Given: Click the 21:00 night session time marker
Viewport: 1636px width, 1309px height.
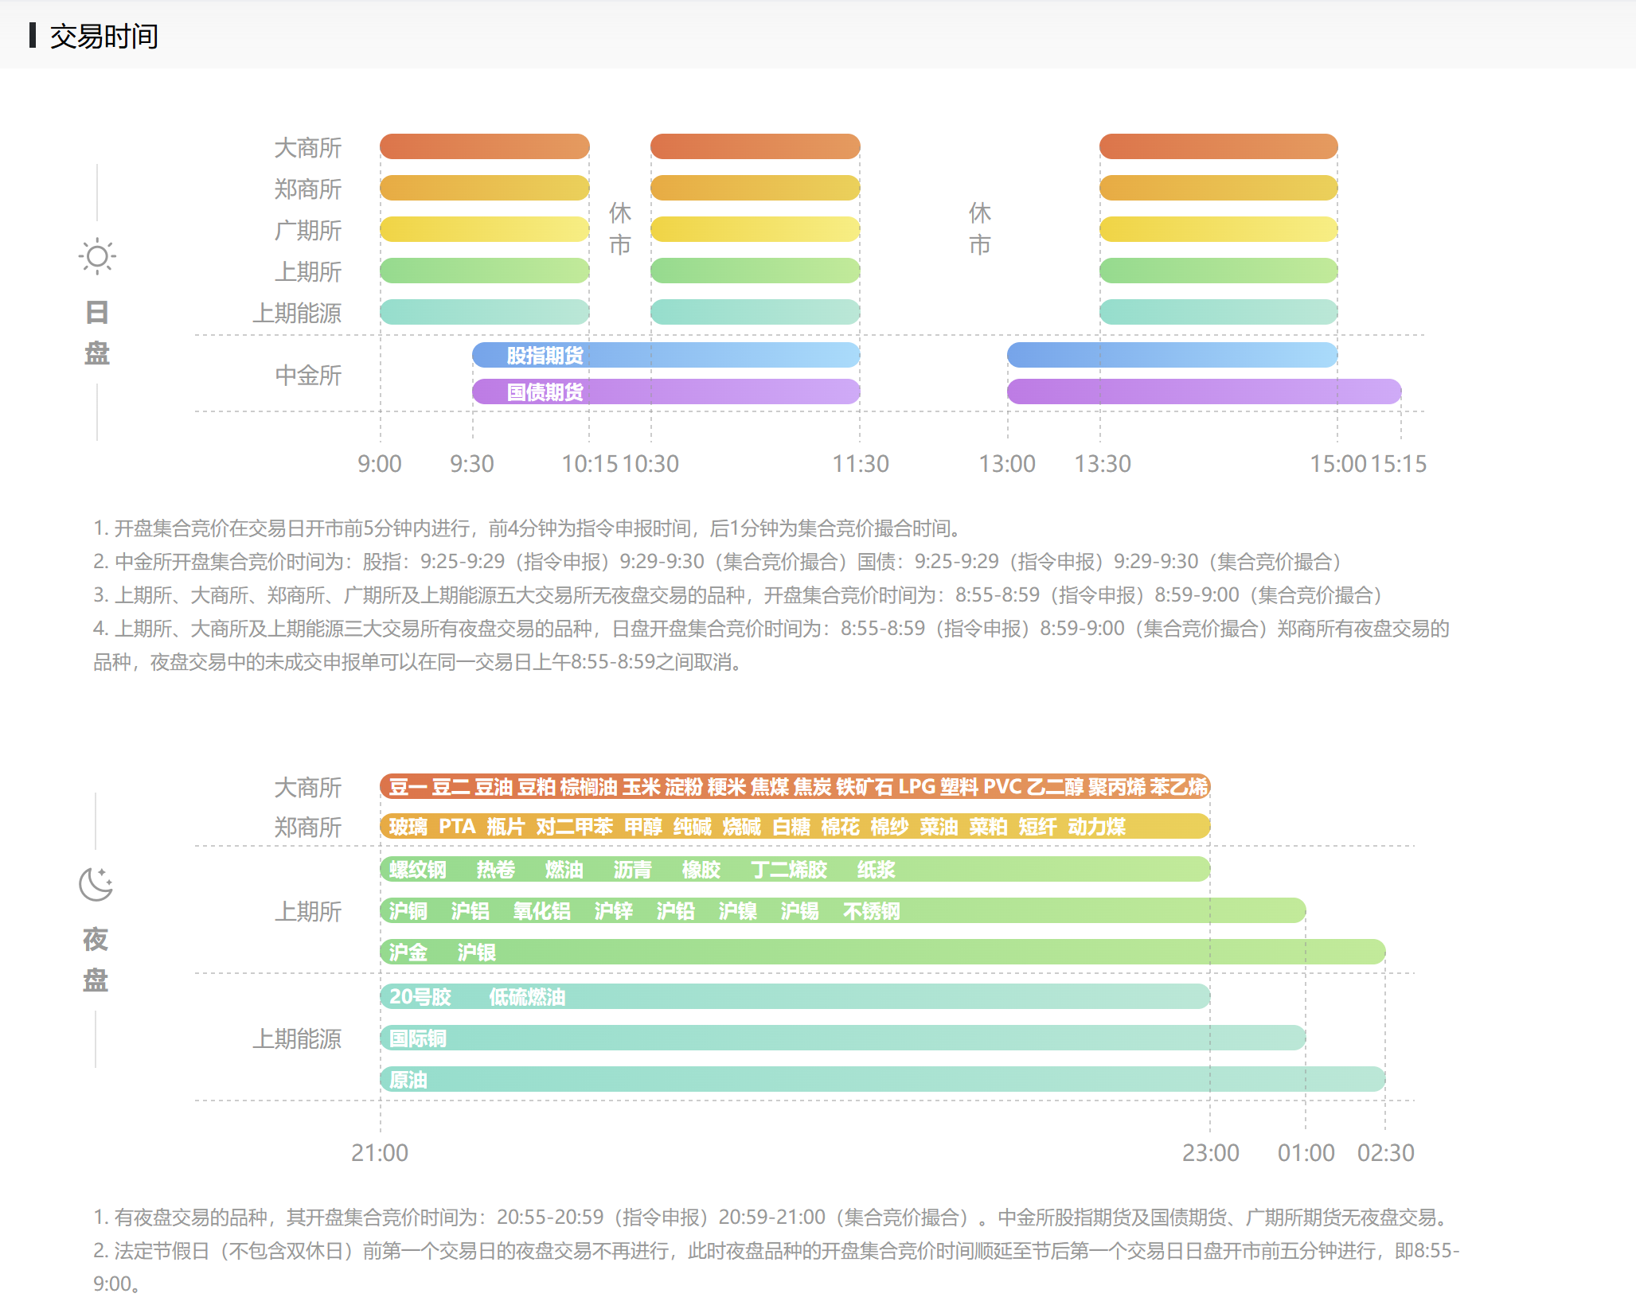Looking at the screenshot, I should tap(379, 1153).
